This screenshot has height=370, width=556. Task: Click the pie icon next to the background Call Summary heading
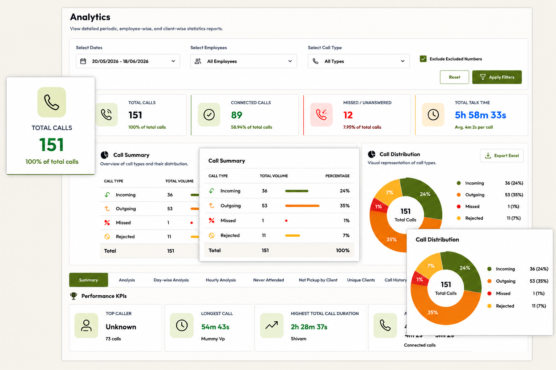105,155
